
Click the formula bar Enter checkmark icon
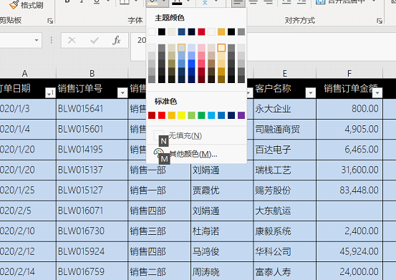(x=95, y=40)
